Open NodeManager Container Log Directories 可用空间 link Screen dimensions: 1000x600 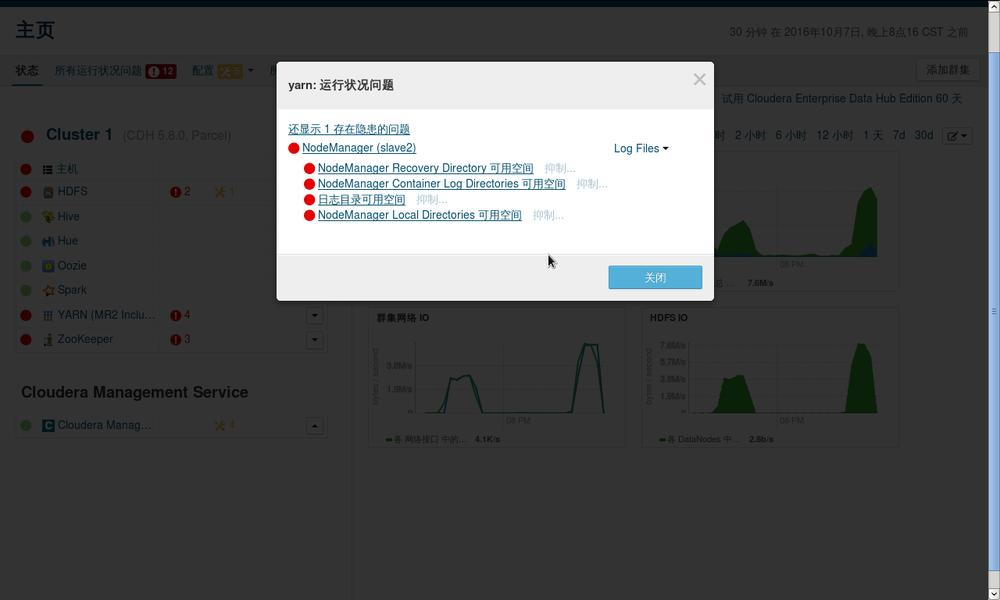point(441,184)
